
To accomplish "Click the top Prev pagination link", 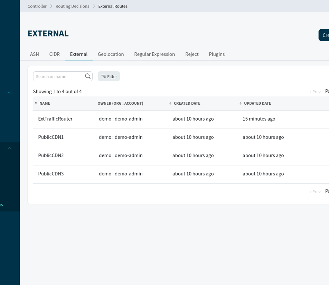I will click(x=316, y=92).
